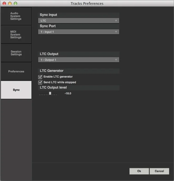Switch to the Session Settings tab
Viewport: 174px width, 181px height.
[16, 53]
